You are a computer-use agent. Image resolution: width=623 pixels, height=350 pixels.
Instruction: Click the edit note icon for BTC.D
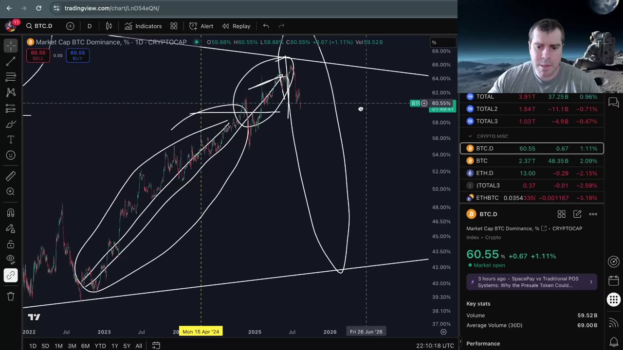(x=577, y=214)
